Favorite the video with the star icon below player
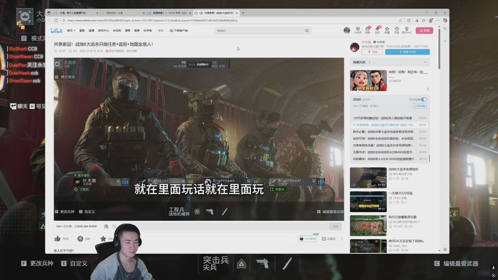 tap(103, 238)
